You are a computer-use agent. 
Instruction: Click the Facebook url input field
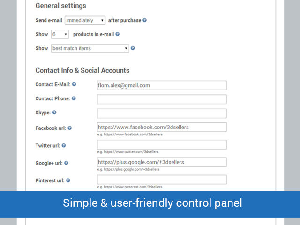point(162,127)
